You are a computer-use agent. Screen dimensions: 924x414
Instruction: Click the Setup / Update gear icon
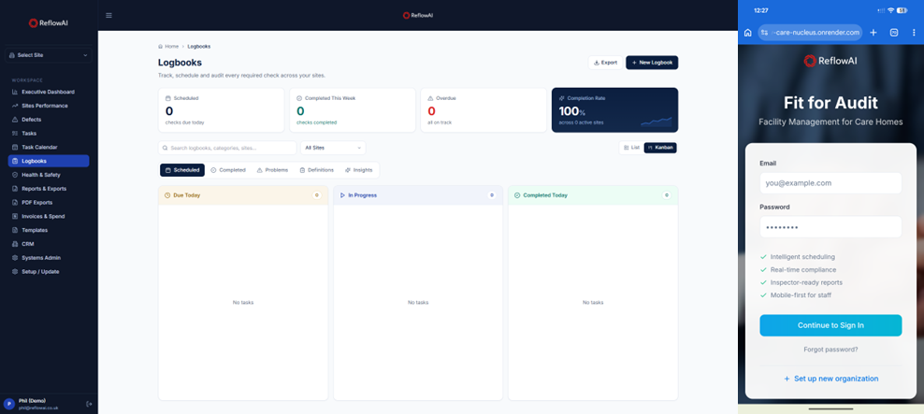[15, 272]
